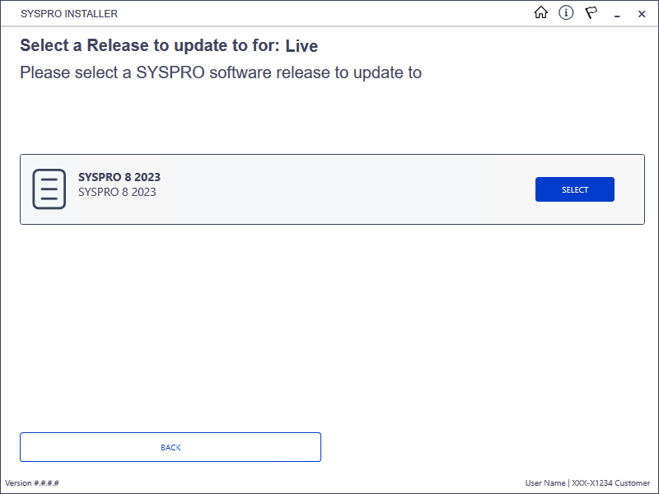The width and height of the screenshot is (659, 494).
Task: Minimize the SYSPRO Installer window
Action: 617,14
